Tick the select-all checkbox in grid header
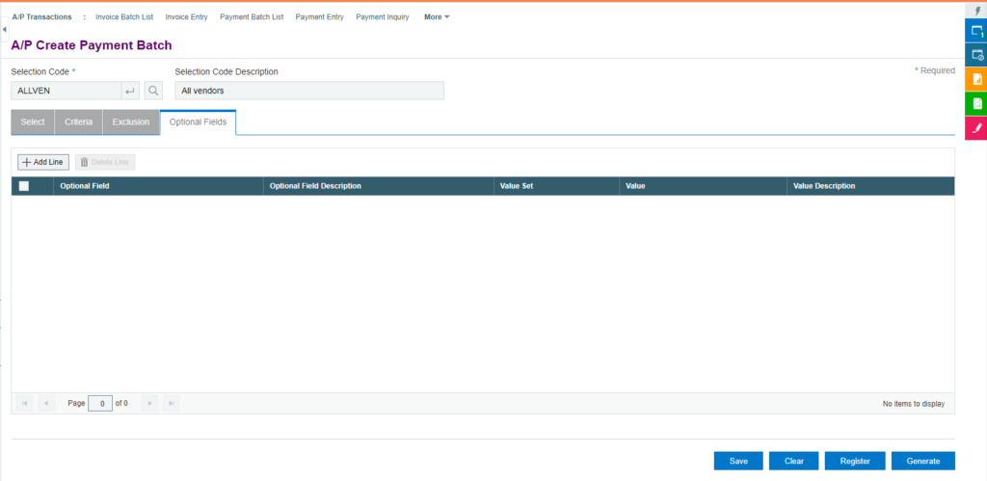Viewport: 987px width, 481px height. pyautogui.click(x=24, y=186)
